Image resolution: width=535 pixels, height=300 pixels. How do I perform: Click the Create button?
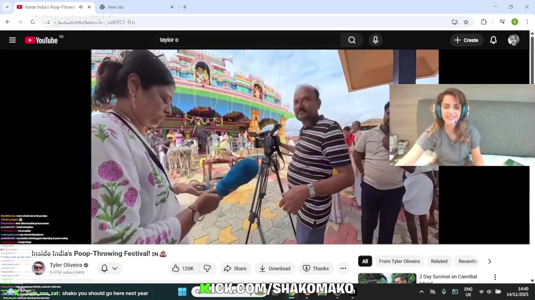(x=466, y=40)
